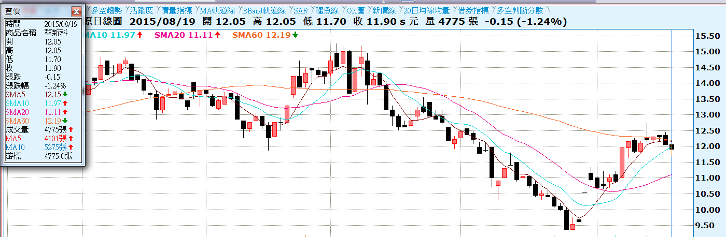
Task: Close the 查價 quote panel
Action: pos(76,11)
